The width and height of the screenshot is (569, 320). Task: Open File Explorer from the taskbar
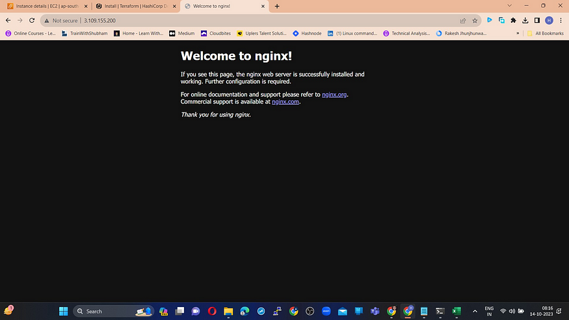[228, 312]
